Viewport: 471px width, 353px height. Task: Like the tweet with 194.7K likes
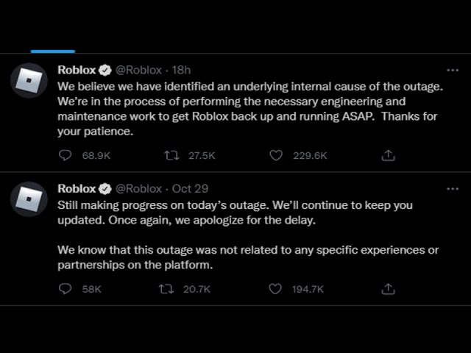pyautogui.click(x=275, y=289)
